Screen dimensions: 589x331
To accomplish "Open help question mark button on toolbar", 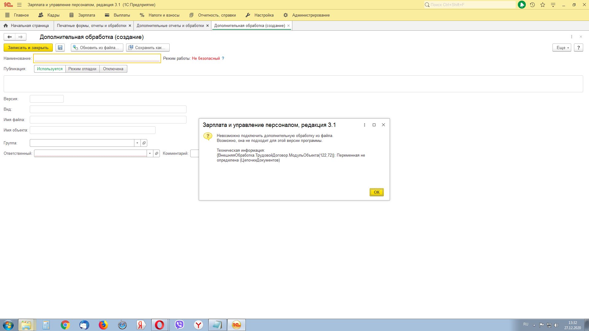I will tap(578, 48).
